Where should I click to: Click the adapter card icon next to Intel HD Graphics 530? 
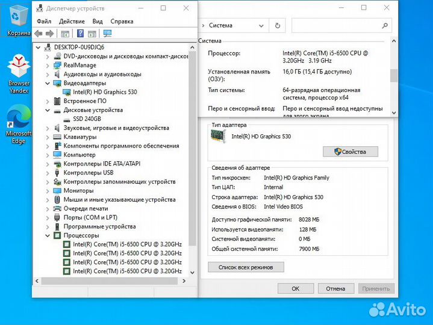click(x=218, y=136)
